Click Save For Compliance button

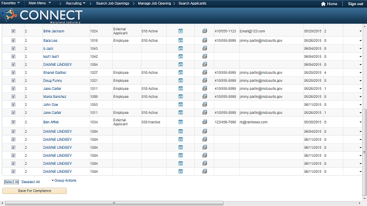(x=34, y=191)
